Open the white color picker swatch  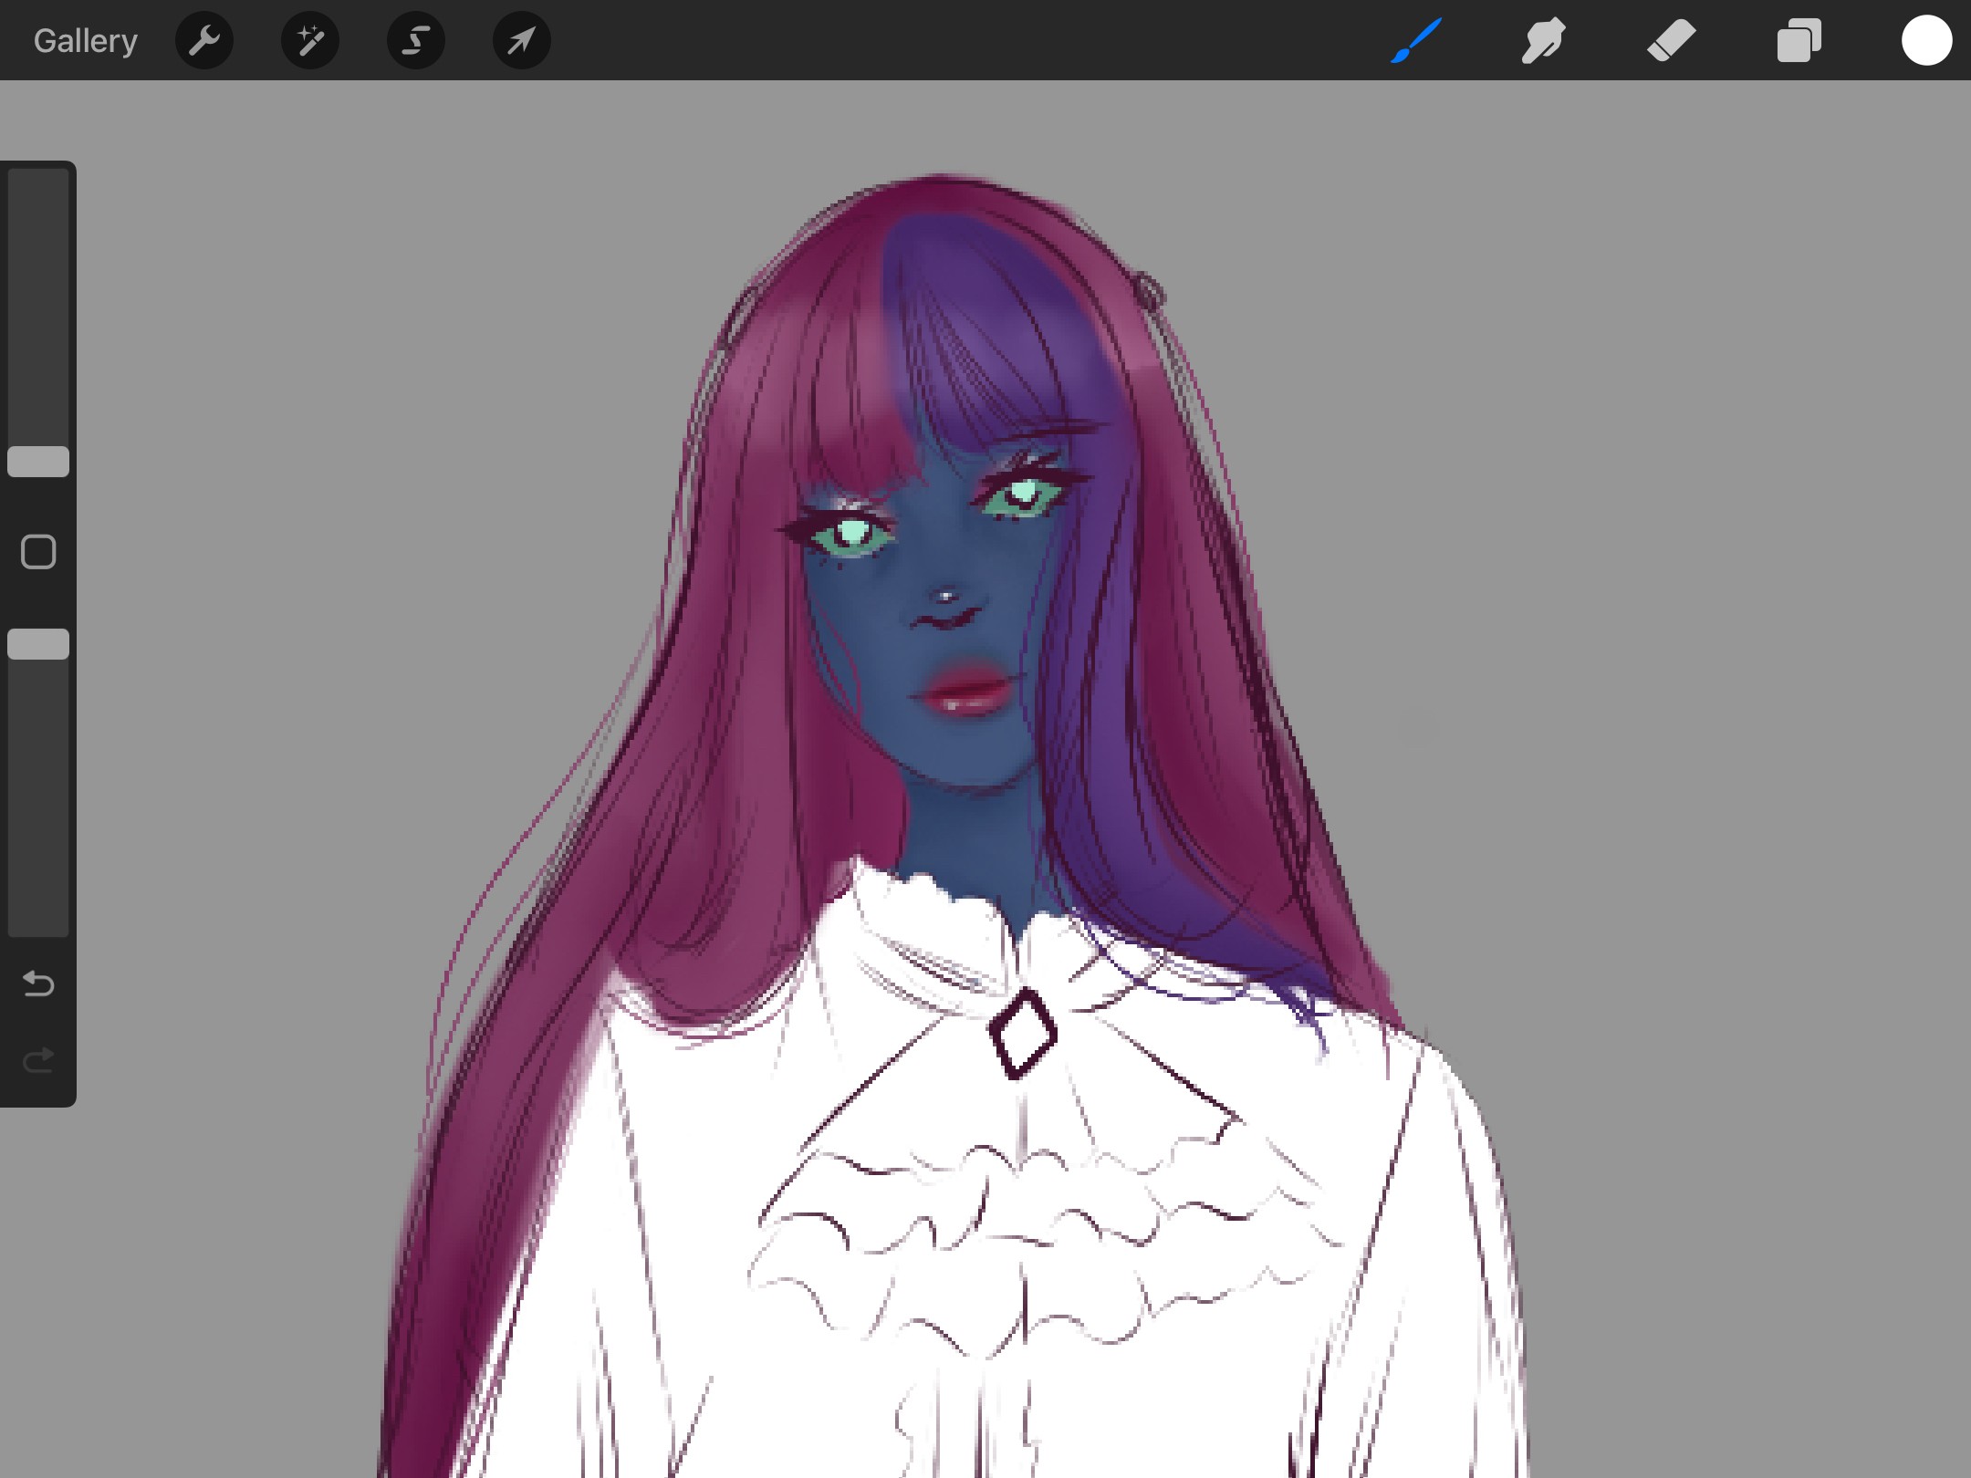[x=1926, y=41]
